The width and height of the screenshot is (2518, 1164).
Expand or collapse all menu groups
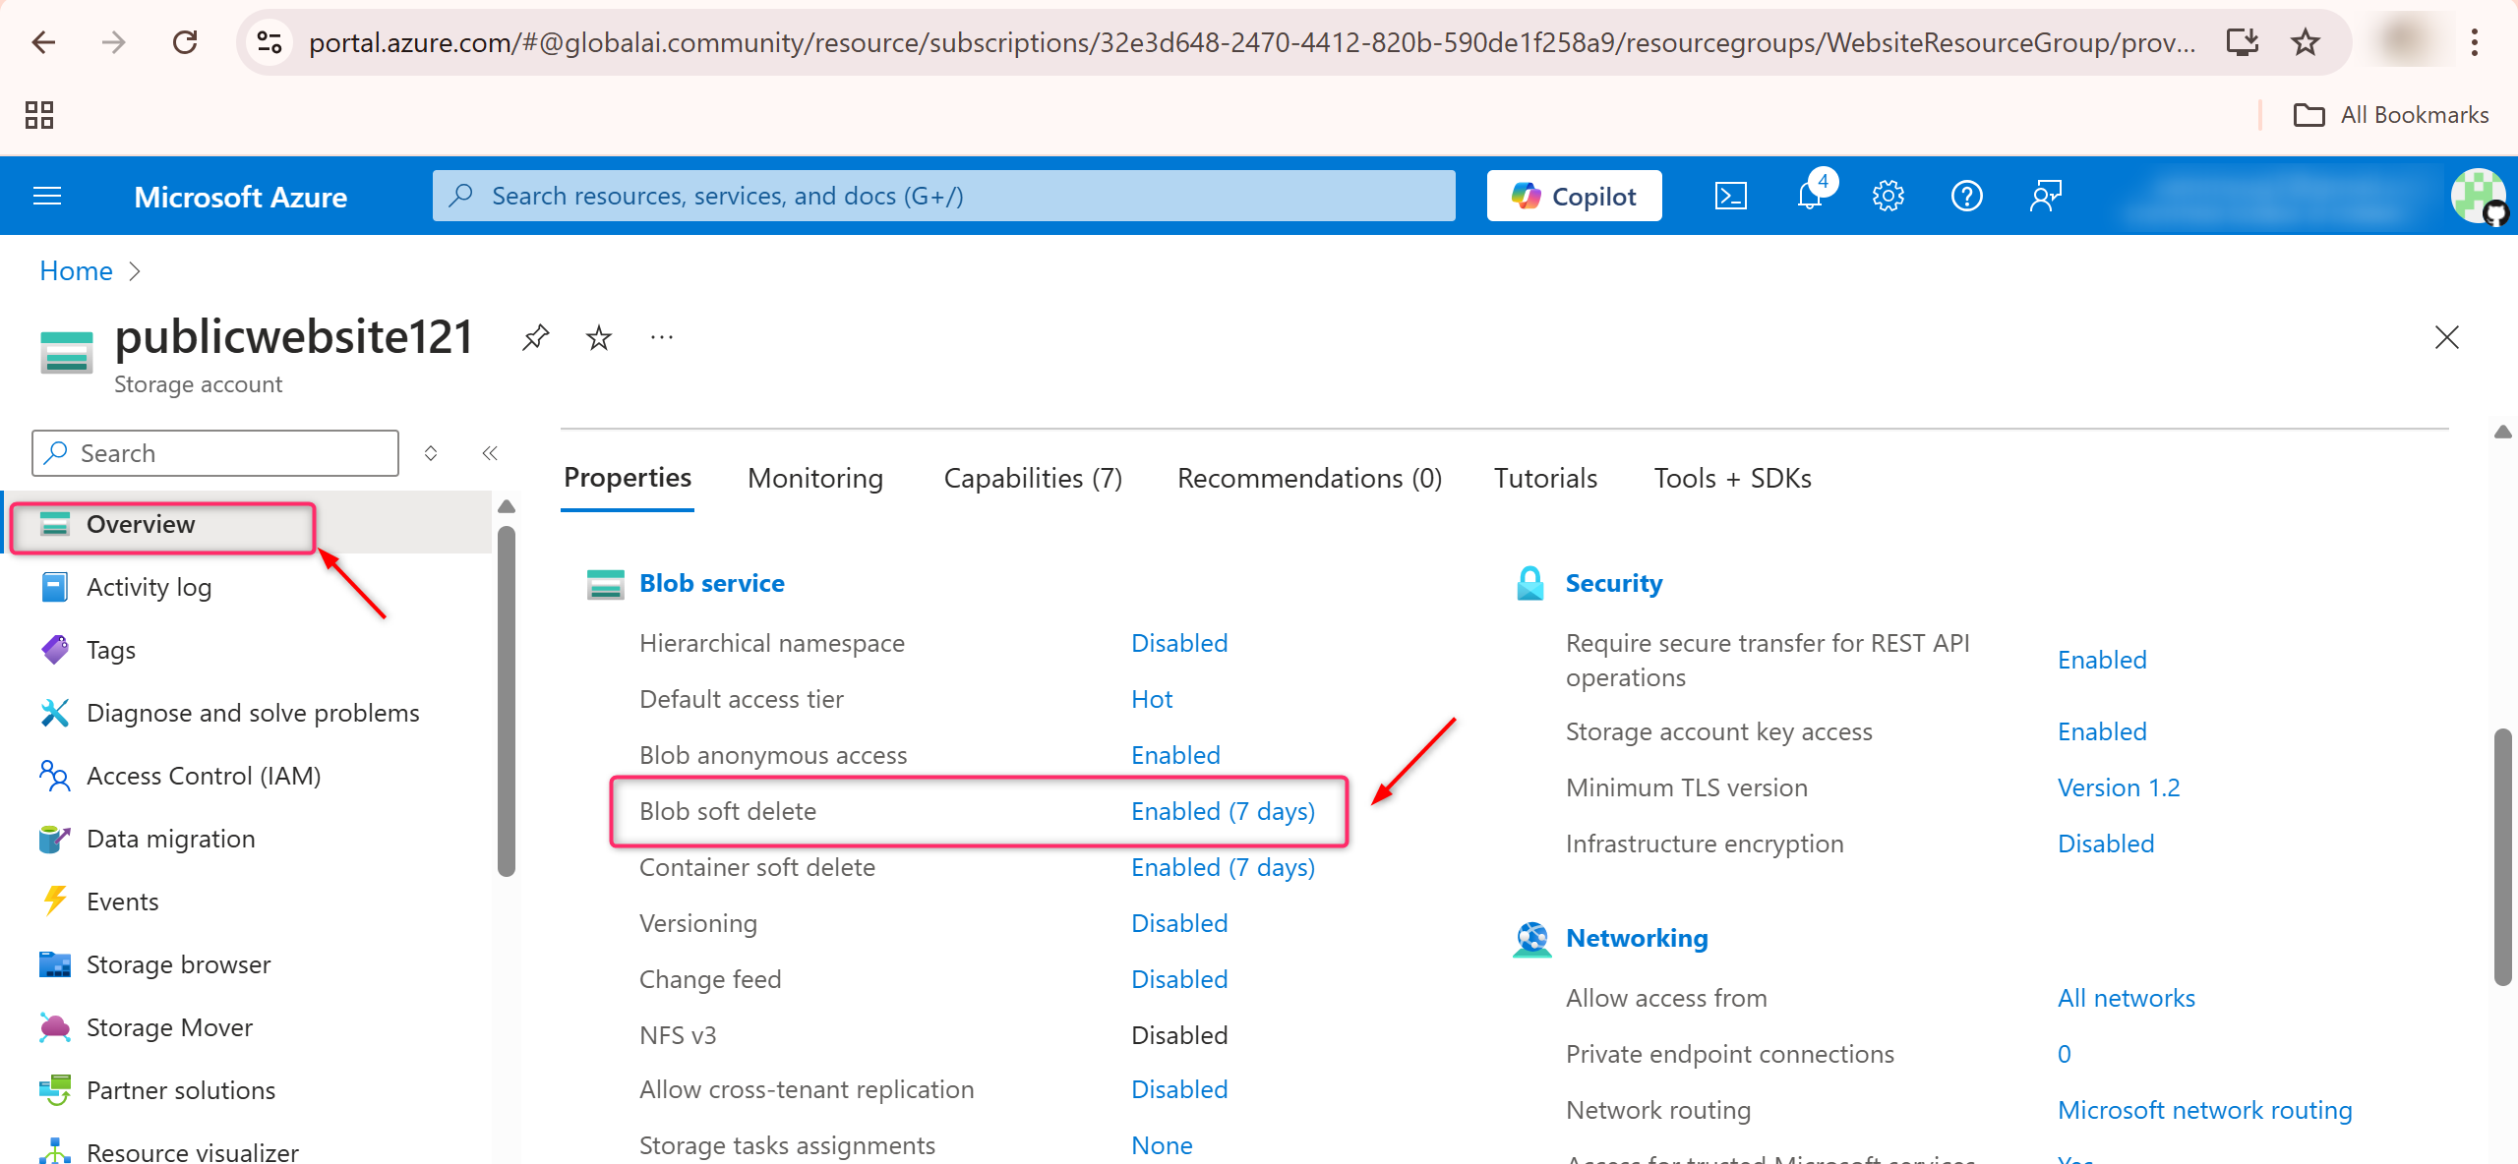(x=430, y=453)
